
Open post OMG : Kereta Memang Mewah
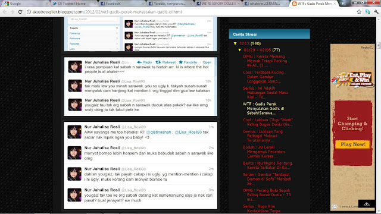click(x=265, y=61)
